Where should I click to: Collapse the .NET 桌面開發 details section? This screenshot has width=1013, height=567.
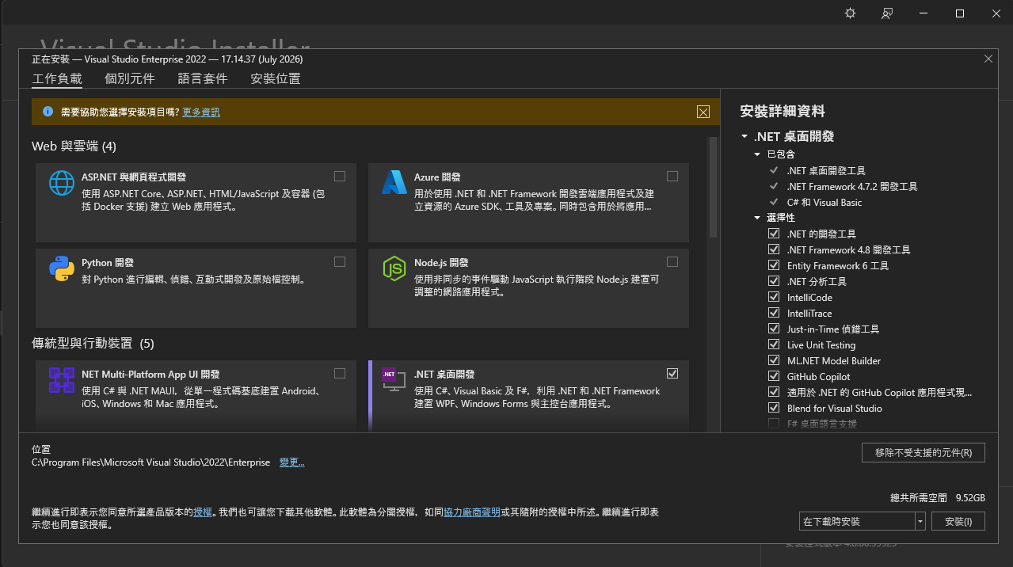click(745, 136)
